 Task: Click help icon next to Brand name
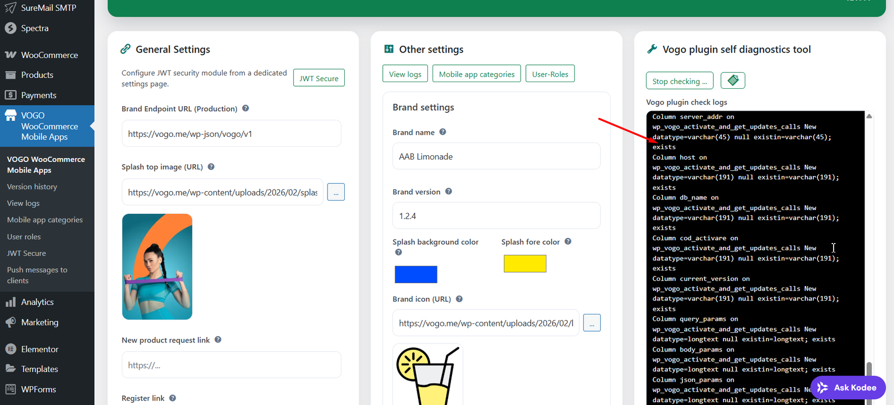(x=443, y=132)
